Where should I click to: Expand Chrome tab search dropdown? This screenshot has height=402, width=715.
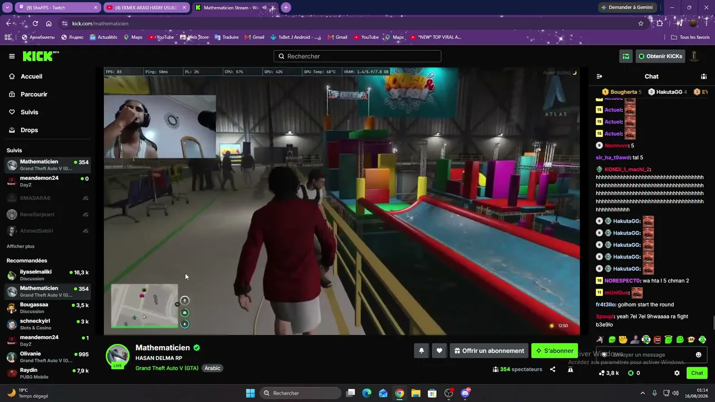[x=7, y=8]
